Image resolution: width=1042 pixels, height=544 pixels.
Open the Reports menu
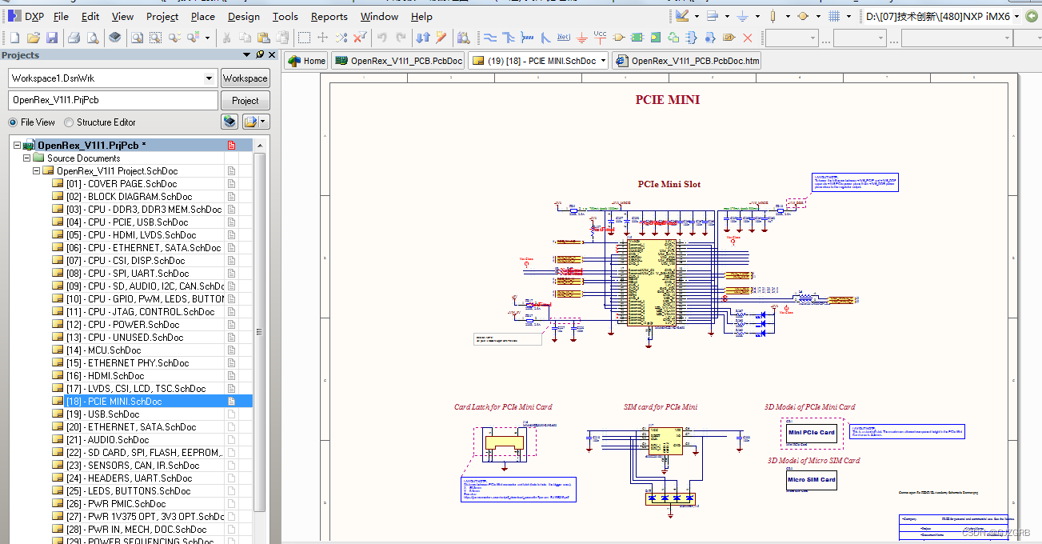[329, 16]
